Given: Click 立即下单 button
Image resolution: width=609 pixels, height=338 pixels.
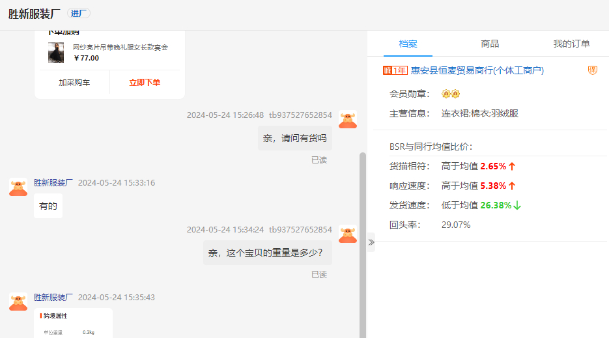Looking at the screenshot, I should click(x=145, y=82).
